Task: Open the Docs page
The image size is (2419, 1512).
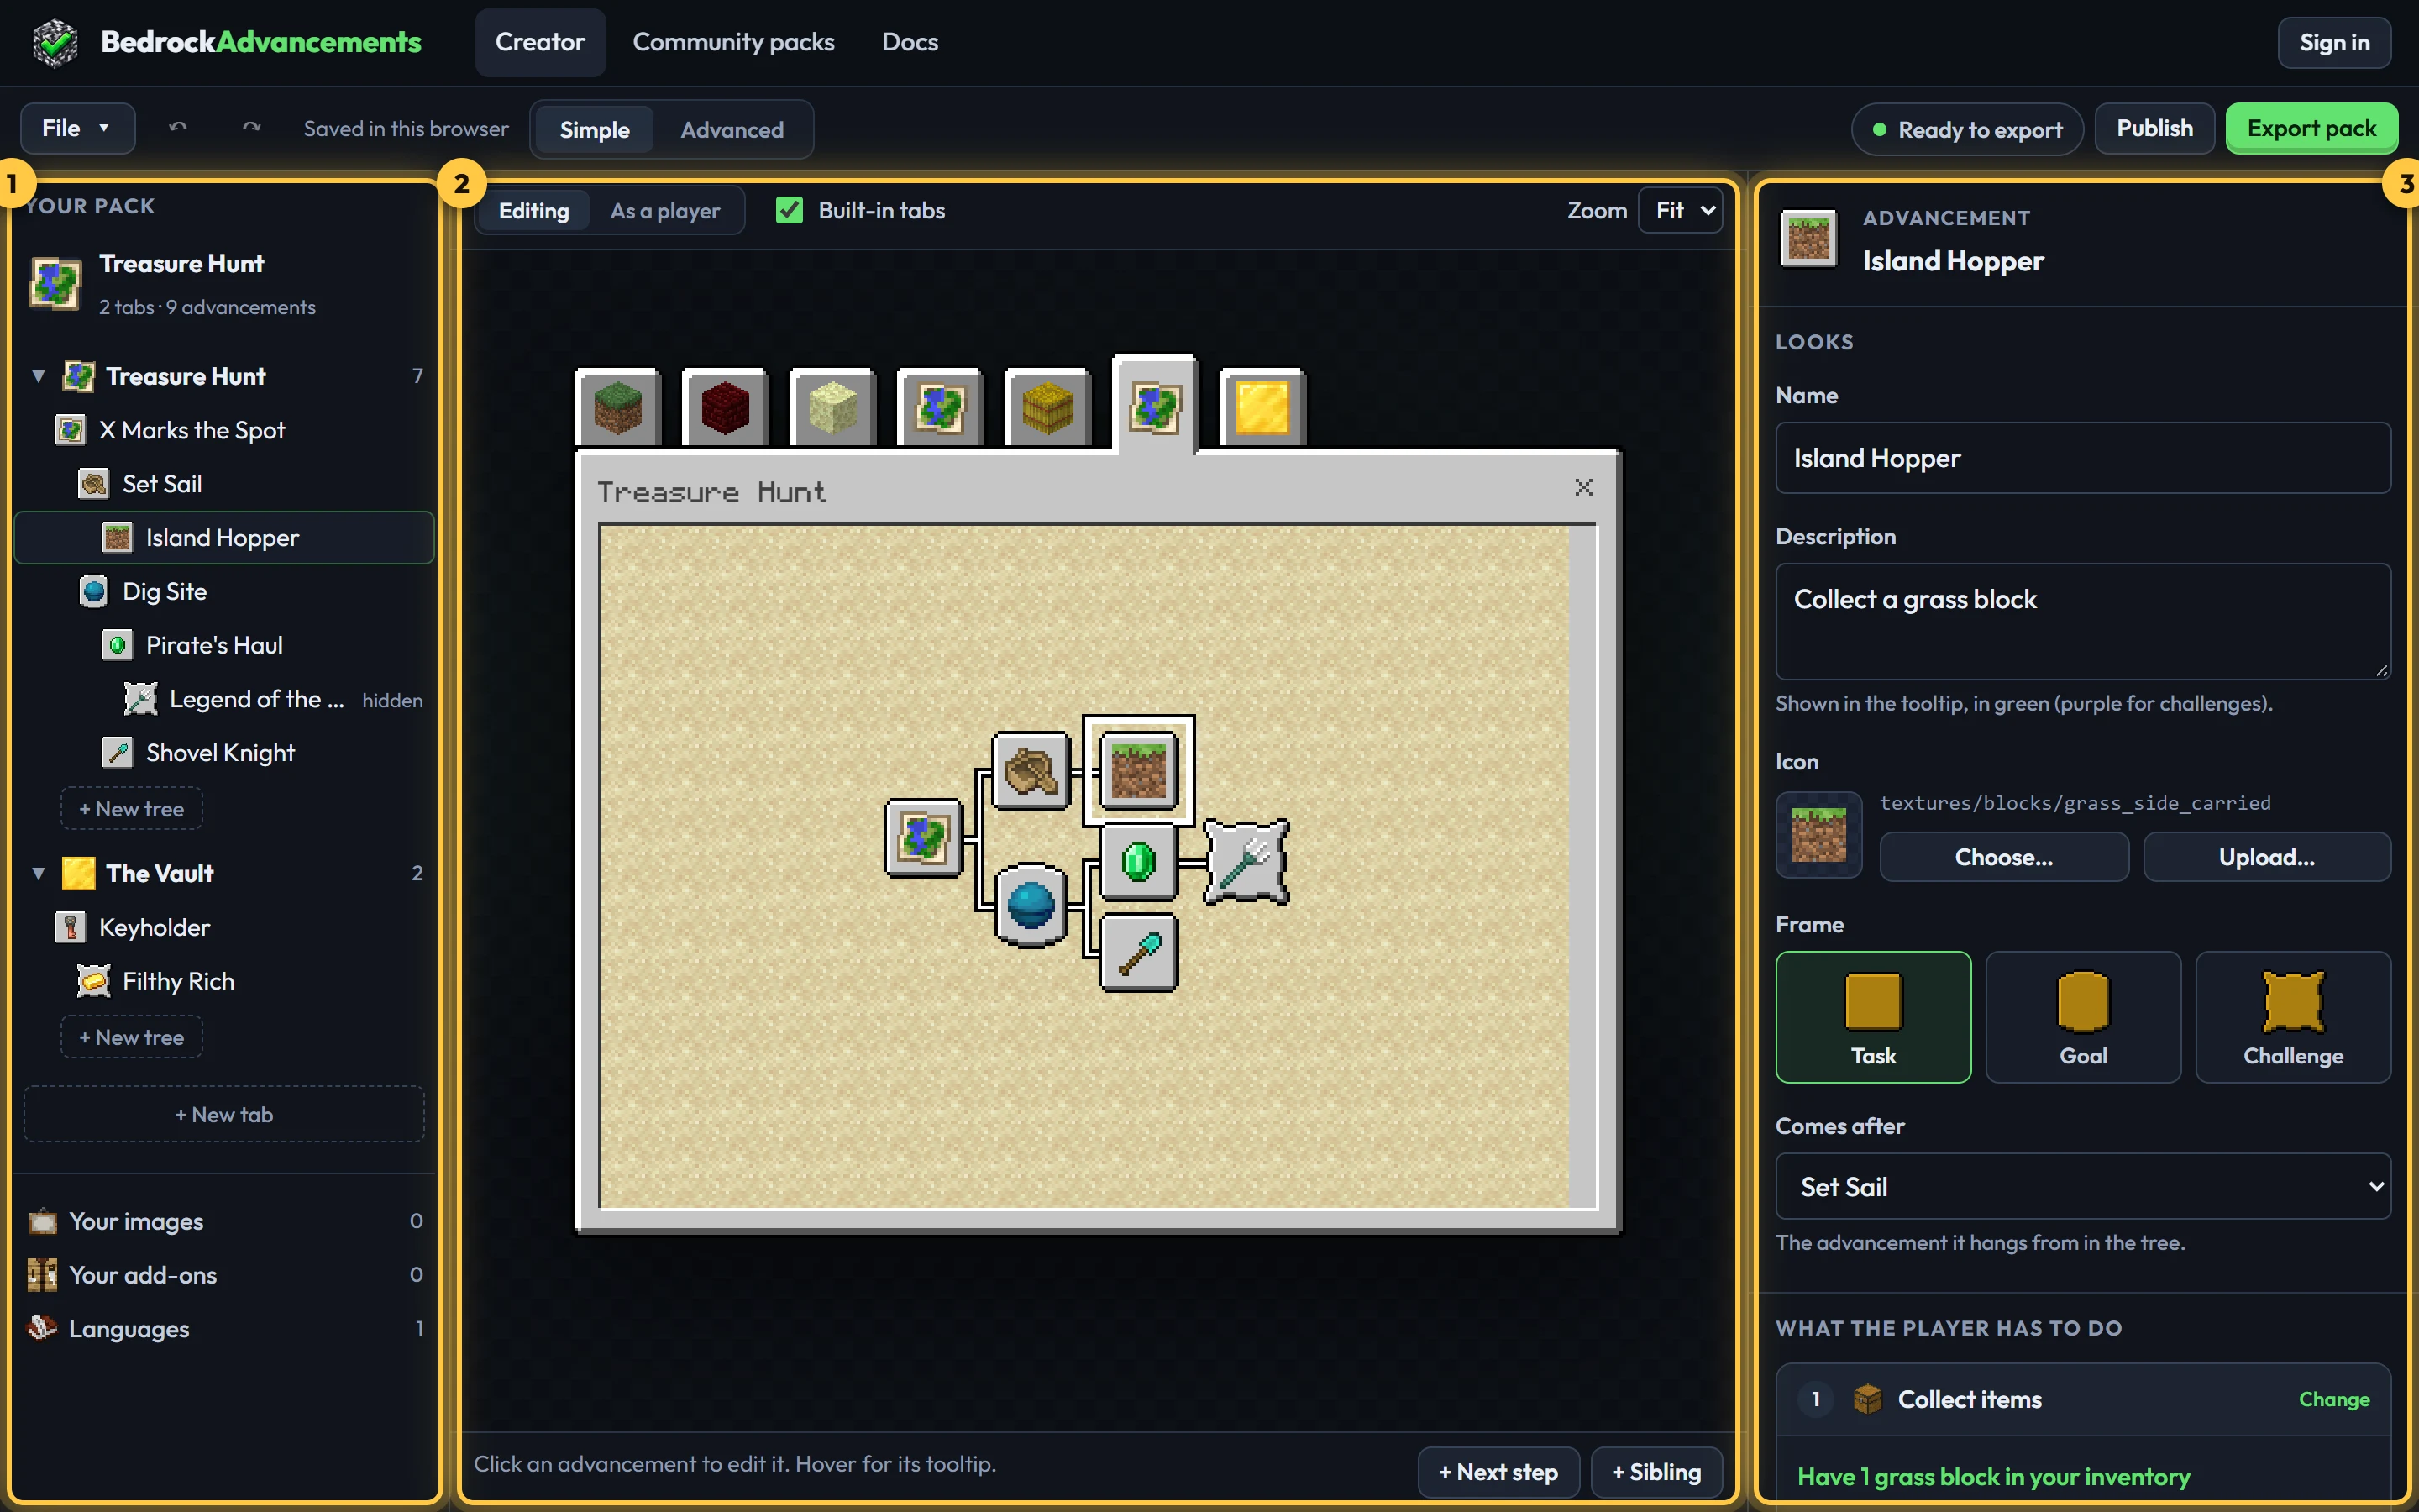Action: click(x=910, y=42)
